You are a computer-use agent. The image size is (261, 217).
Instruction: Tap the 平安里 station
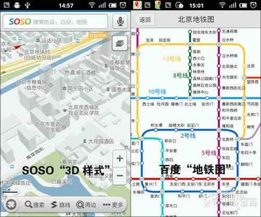(x=162, y=151)
